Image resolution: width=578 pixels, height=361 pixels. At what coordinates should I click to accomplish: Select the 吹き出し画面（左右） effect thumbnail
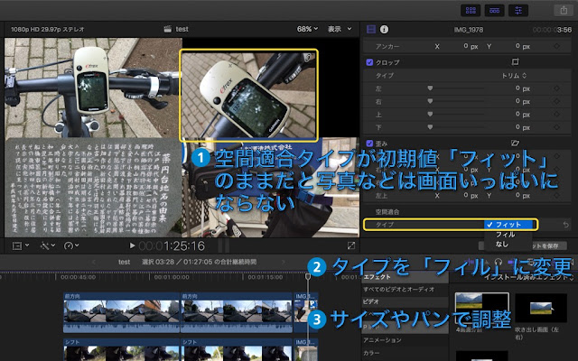click(541, 308)
